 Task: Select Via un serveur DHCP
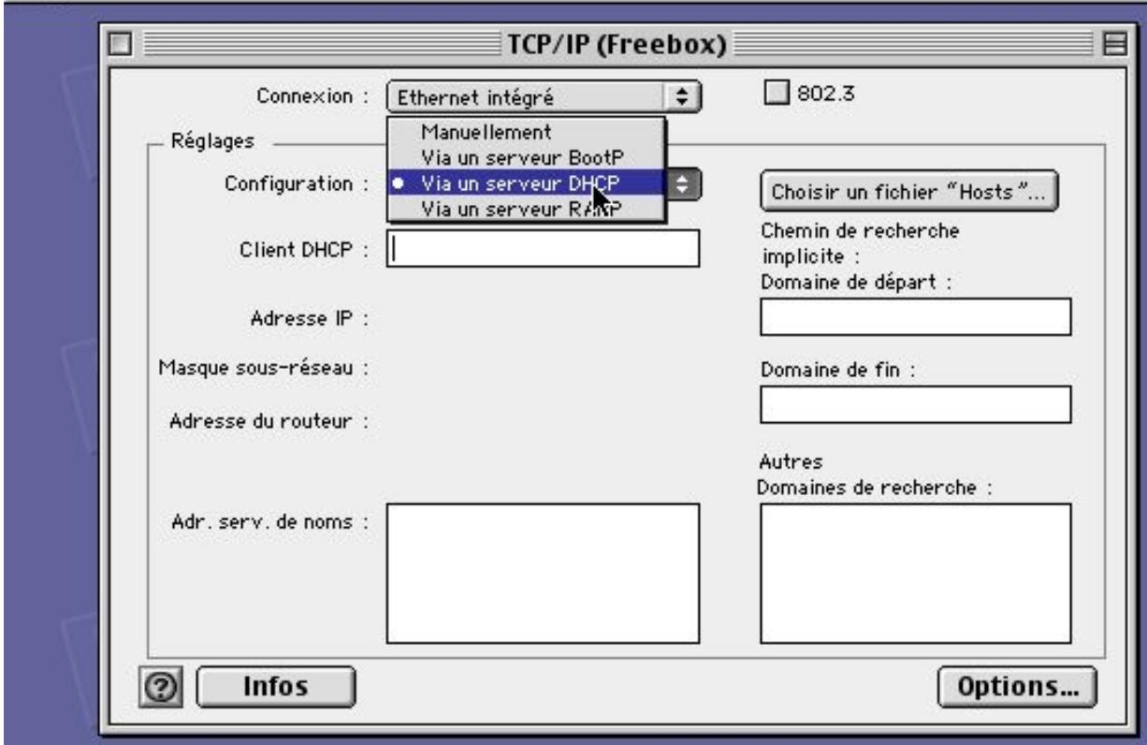point(527,182)
